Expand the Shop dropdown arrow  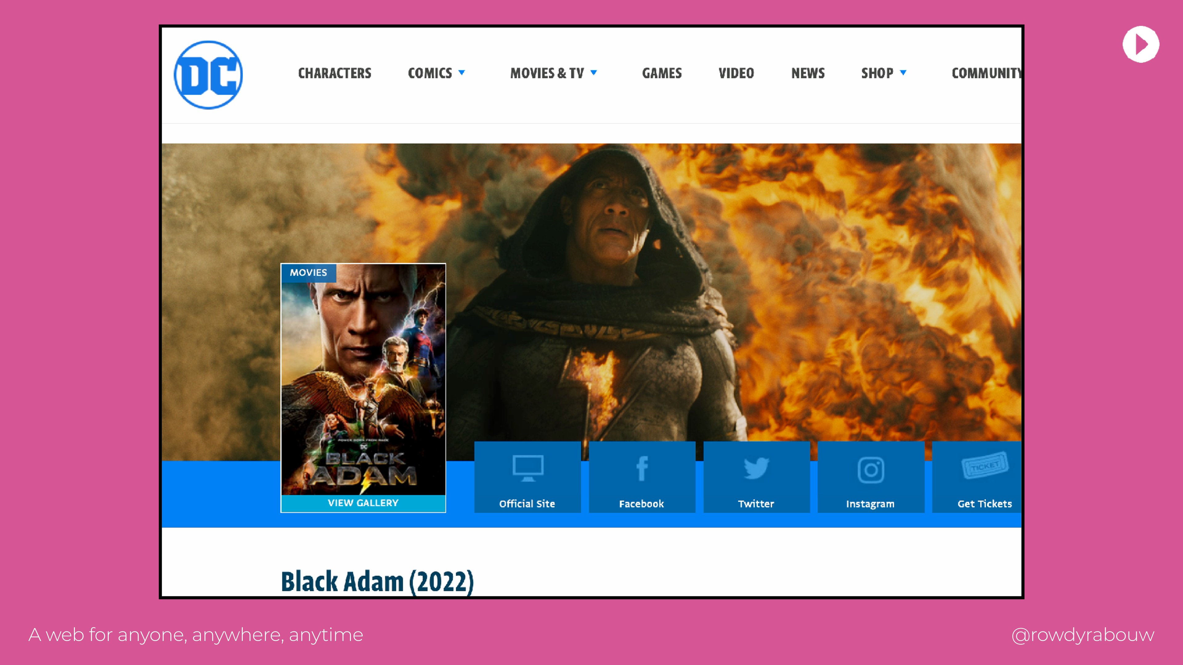click(903, 73)
